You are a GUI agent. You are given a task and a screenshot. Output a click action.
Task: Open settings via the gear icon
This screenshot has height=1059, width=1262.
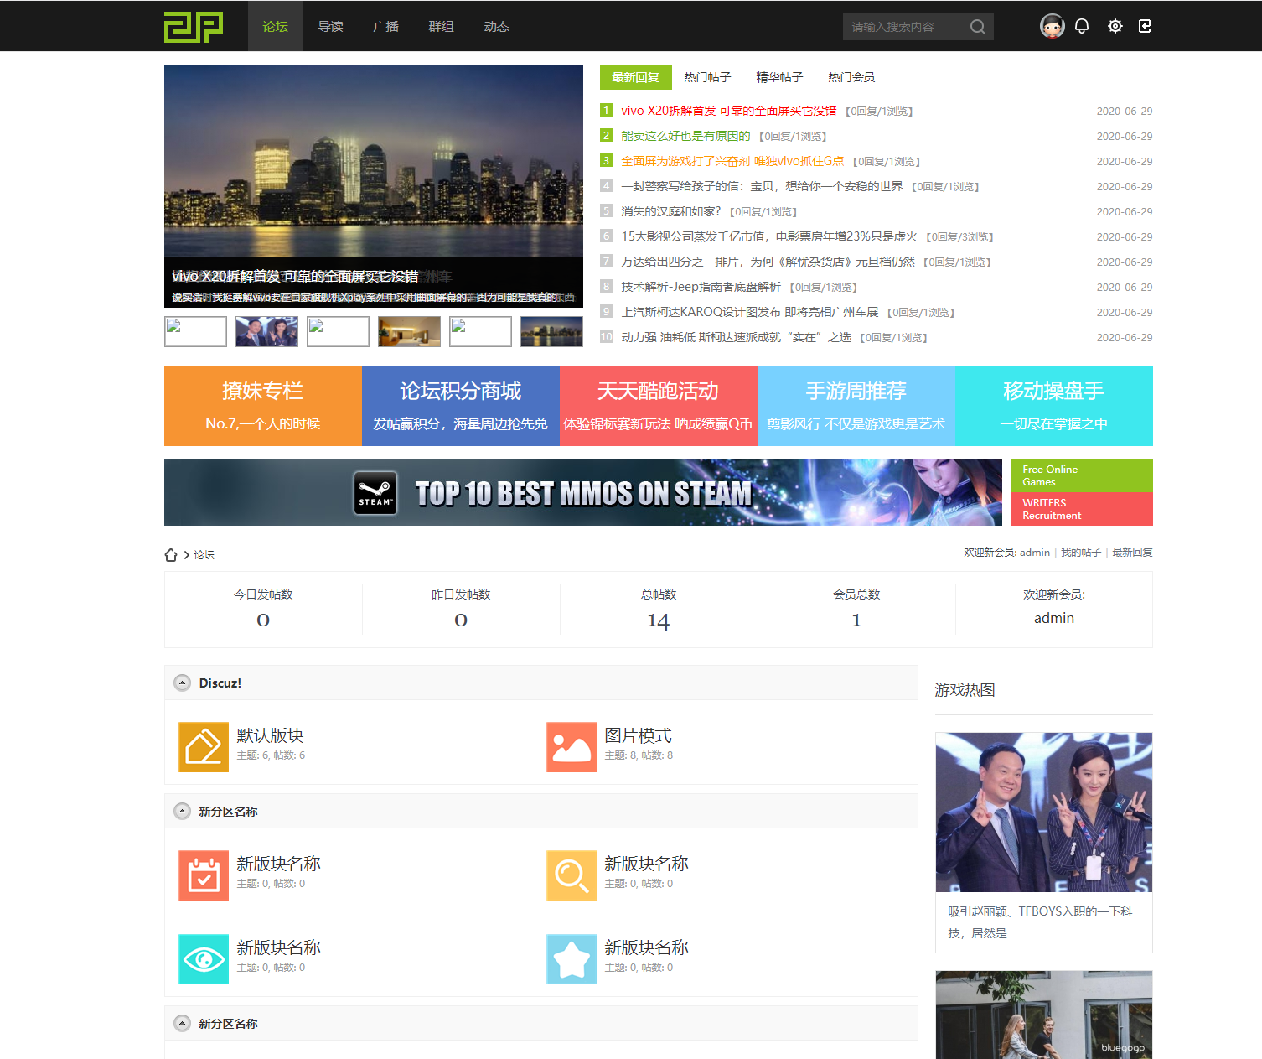(x=1115, y=26)
